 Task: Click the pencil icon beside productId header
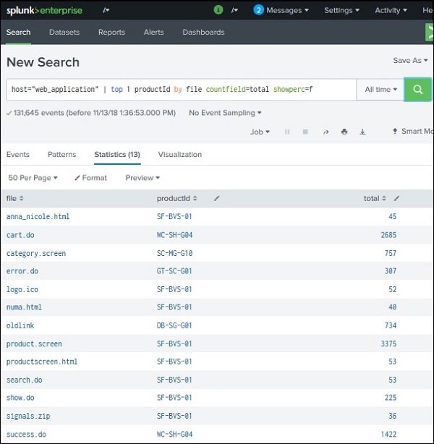click(217, 198)
